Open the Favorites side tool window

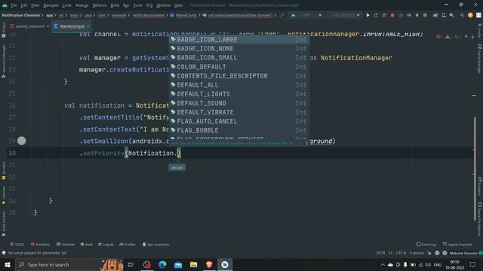(3, 195)
